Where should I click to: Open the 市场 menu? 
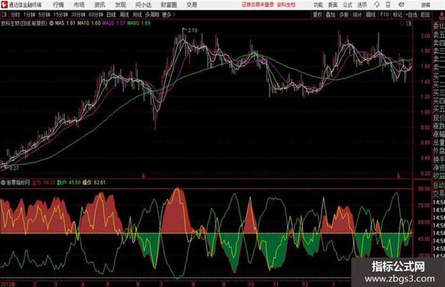[79, 5]
